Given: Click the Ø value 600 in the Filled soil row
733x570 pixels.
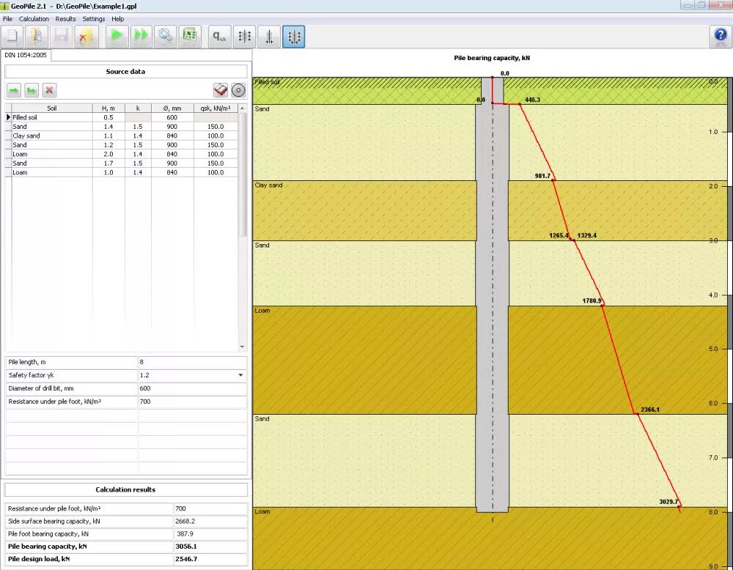Looking at the screenshot, I should (172, 117).
